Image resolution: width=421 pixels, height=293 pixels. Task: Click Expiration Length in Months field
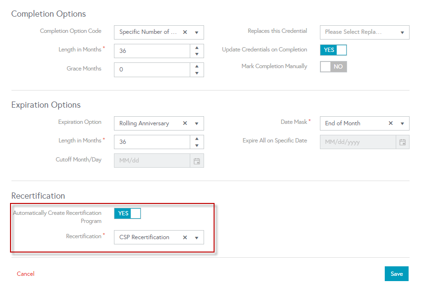[x=152, y=142]
